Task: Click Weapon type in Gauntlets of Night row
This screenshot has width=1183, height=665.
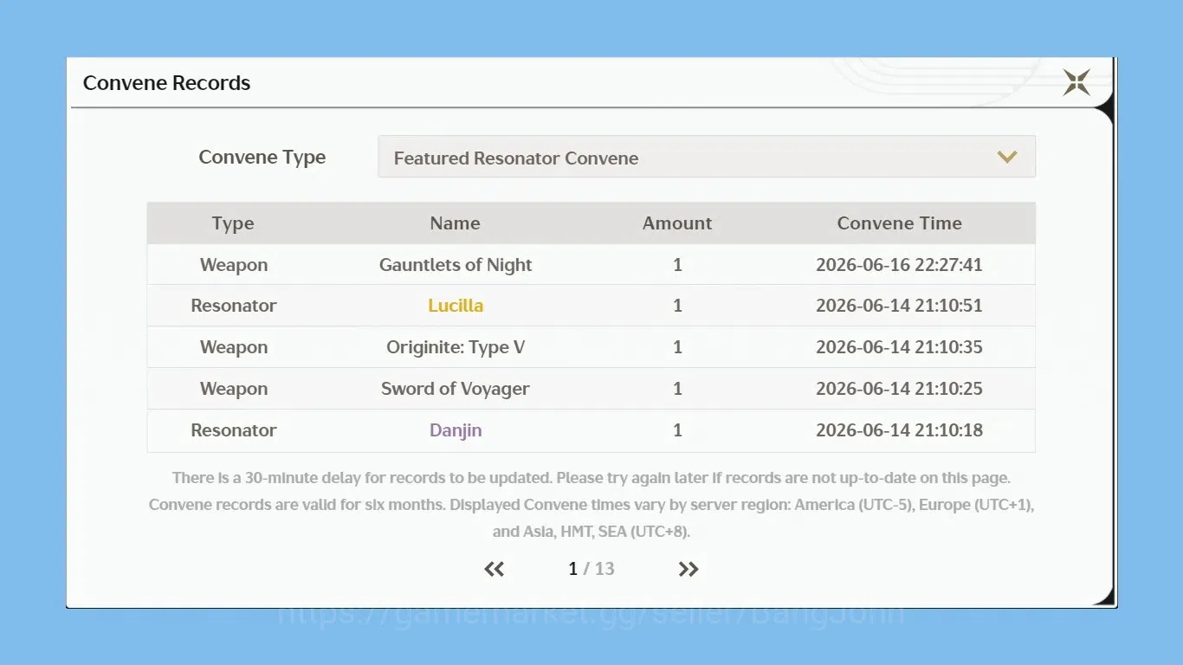Action: 234,265
